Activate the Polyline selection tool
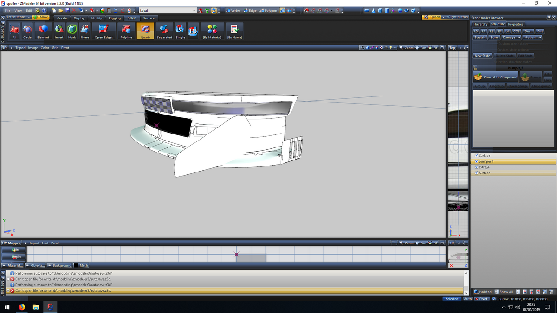Image resolution: width=557 pixels, height=313 pixels. pos(126,30)
